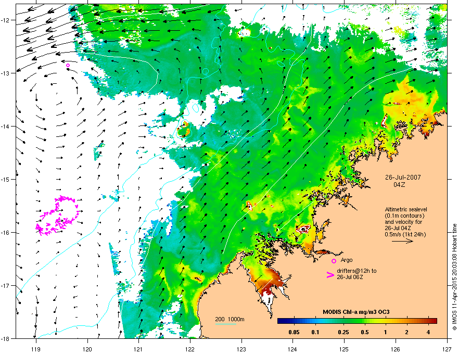This screenshot has width=458, height=354.
Task: Click the cyan 200 1000m legend line
Action: tap(226, 324)
